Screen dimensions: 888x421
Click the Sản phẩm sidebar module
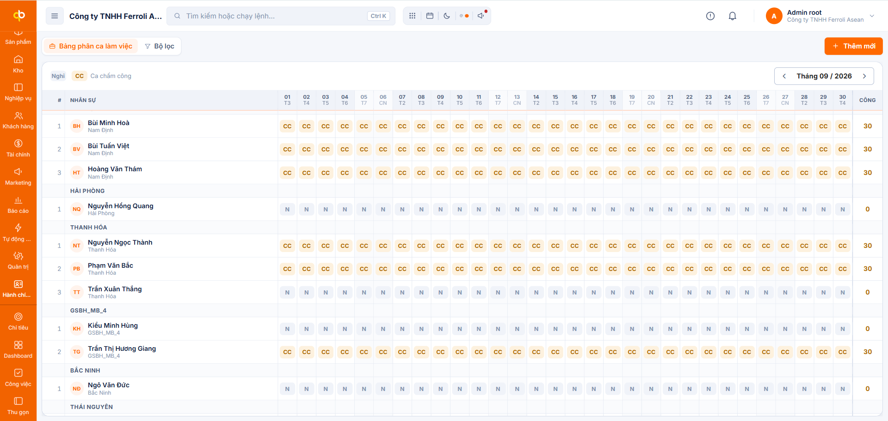tap(18, 38)
